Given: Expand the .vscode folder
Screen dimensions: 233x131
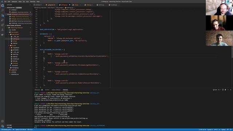Looking at the screenshot, I should tap(19, 30).
